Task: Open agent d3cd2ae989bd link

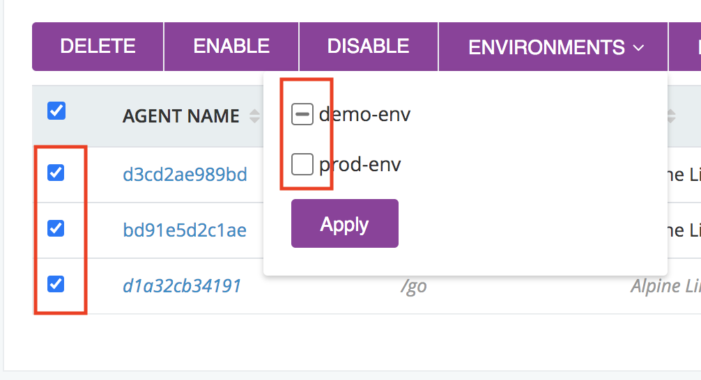Action: [185, 173]
